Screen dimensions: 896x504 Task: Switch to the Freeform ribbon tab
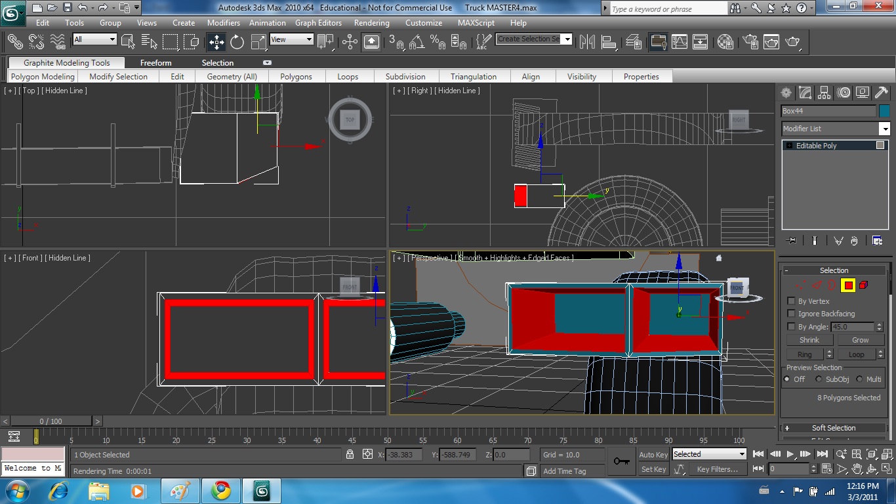click(155, 63)
